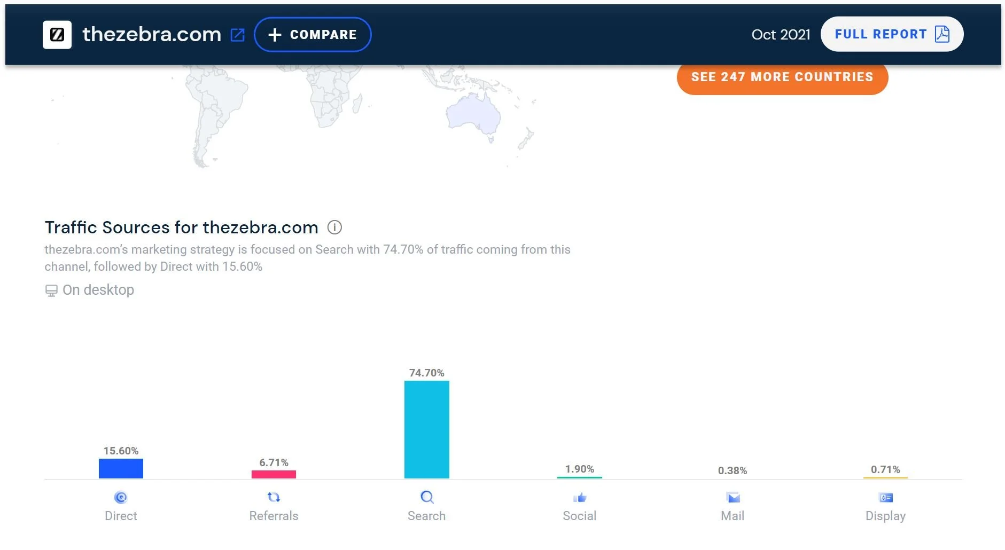Click the 15.60% value label

coord(121,451)
